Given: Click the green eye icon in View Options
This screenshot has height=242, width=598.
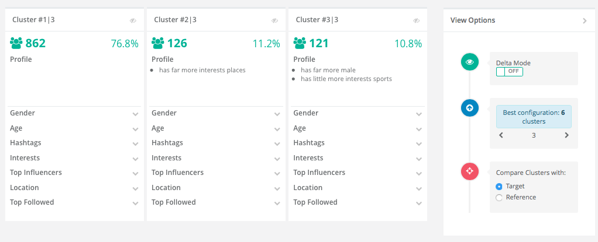Looking at the screenshot, I should [469, 62].
